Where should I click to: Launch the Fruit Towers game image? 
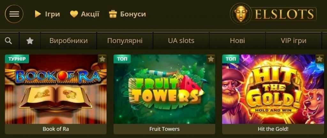(x=164, y=89)
